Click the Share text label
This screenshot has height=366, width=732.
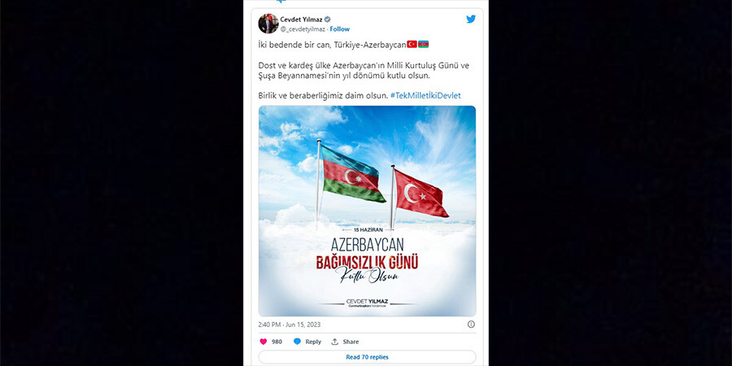(x=351, y=342)
